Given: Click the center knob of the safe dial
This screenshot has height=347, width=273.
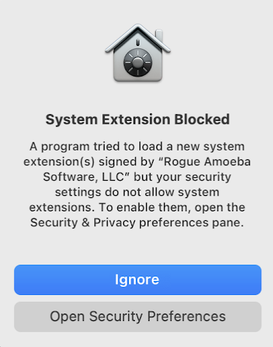Looking at the screenshot, I should click(138, 62).
